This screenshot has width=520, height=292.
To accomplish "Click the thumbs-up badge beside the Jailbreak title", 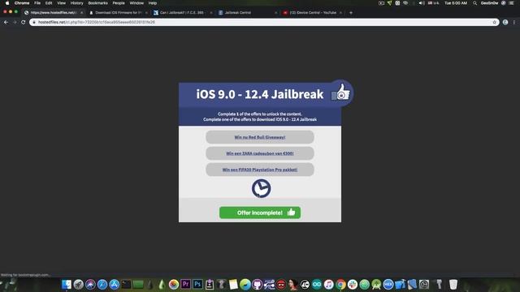I will [x=341, y=92].
